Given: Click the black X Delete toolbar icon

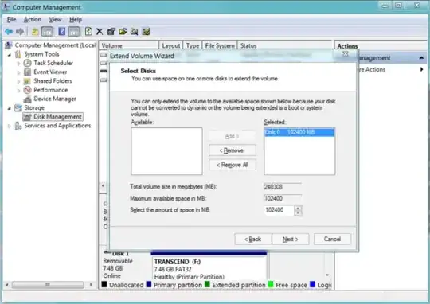Looking at the screenshot, I should 100,32.
